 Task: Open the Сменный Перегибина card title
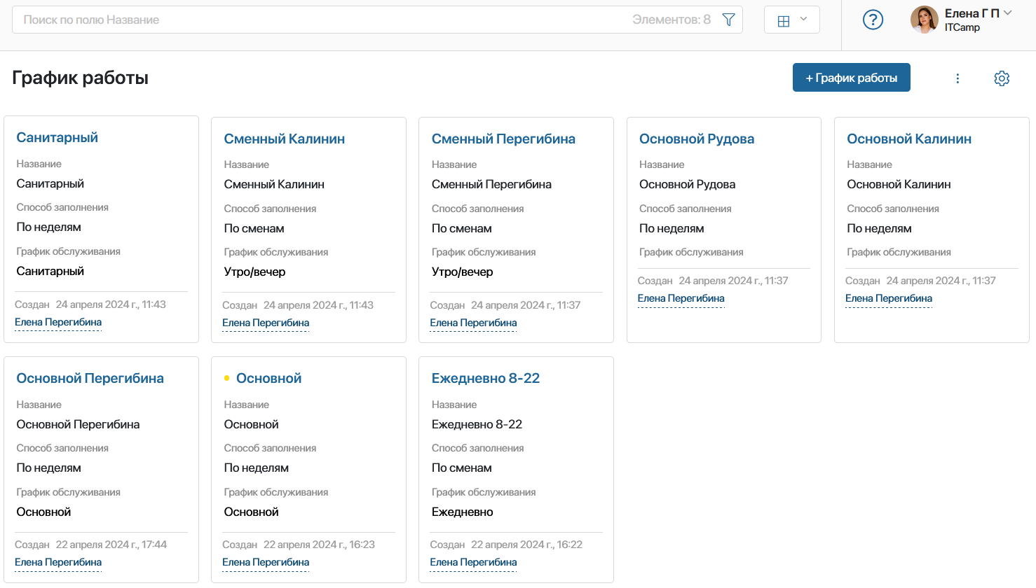(x=503, y=139)
